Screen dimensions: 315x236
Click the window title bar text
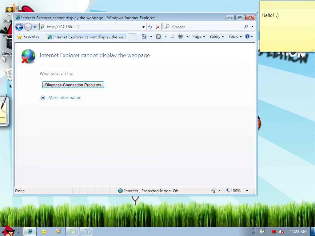(88, 18)
